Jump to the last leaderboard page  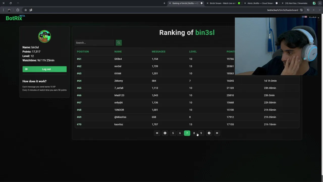tap(217, 133)
